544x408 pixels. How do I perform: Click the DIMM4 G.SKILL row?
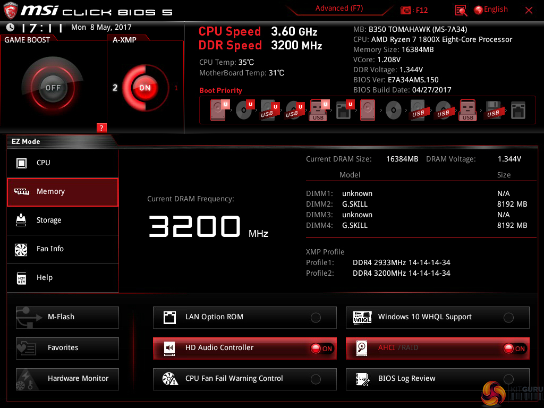(x=416, y=225)
